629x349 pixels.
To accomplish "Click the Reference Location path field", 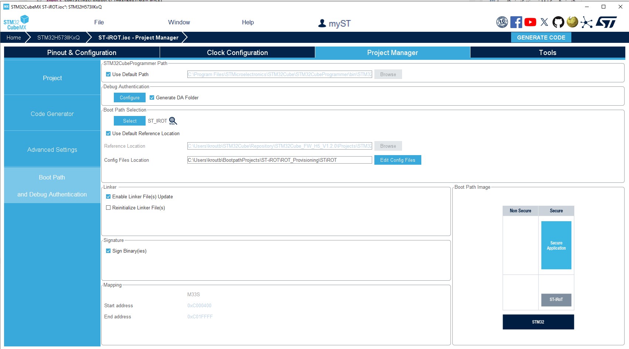I will [280, 146].
